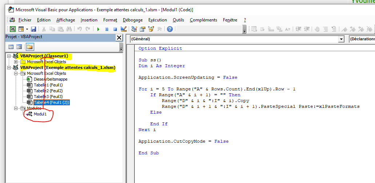Close the Project explorer pane
The width and height of the screenshot is (375, 183).
tap(119, 37)
